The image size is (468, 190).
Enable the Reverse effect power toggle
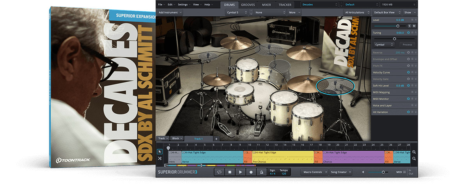coord(408,53)
